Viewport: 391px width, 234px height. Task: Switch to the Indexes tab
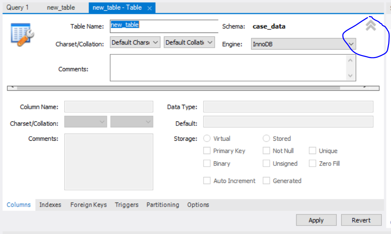[x=50, y=205]
